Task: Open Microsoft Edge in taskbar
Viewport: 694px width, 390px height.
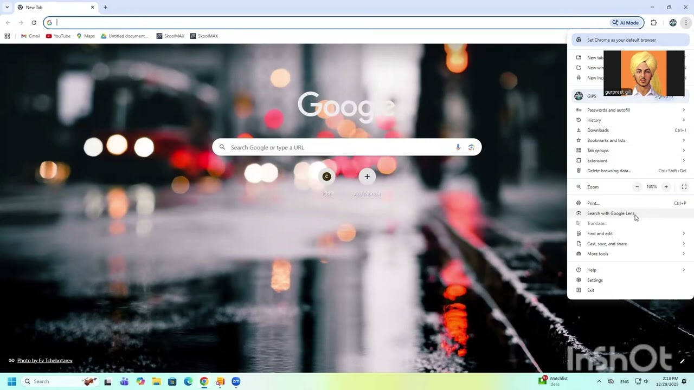Action: point(188,381)
